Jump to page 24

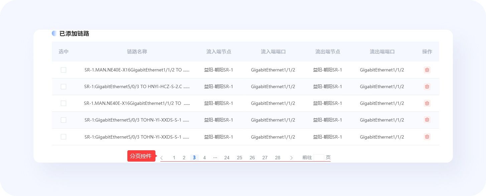tap(227, 158)
